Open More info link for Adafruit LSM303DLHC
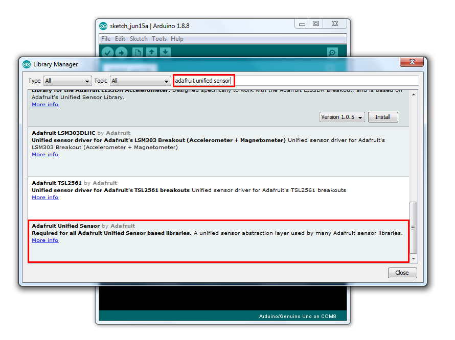Screen dimensions: 455x340 tap(45, 155)
